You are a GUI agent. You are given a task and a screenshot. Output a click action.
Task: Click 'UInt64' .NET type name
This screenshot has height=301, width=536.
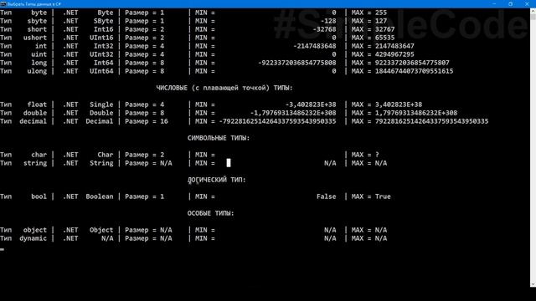click(x=101, y=71)
